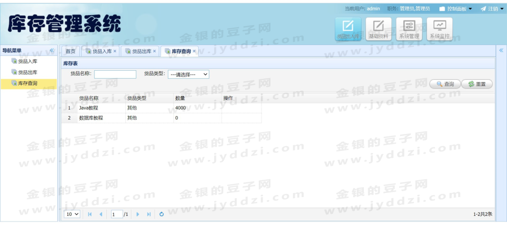This screenshot has height=229, width=507.
Task: Close the 库存查询 tab
Action: (194, 51)
